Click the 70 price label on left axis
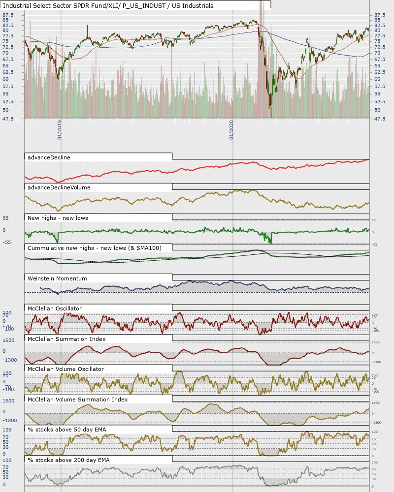This screenshot has height=492, width=394. (x=5, y=53)
